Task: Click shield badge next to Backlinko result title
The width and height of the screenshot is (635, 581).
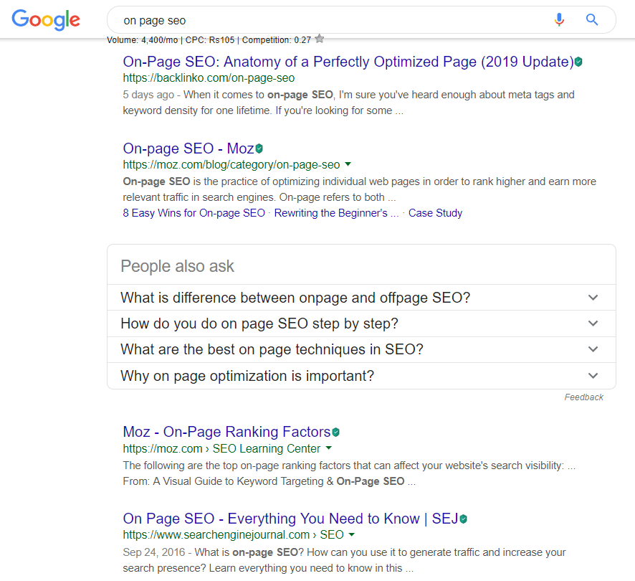Action: 578,62
